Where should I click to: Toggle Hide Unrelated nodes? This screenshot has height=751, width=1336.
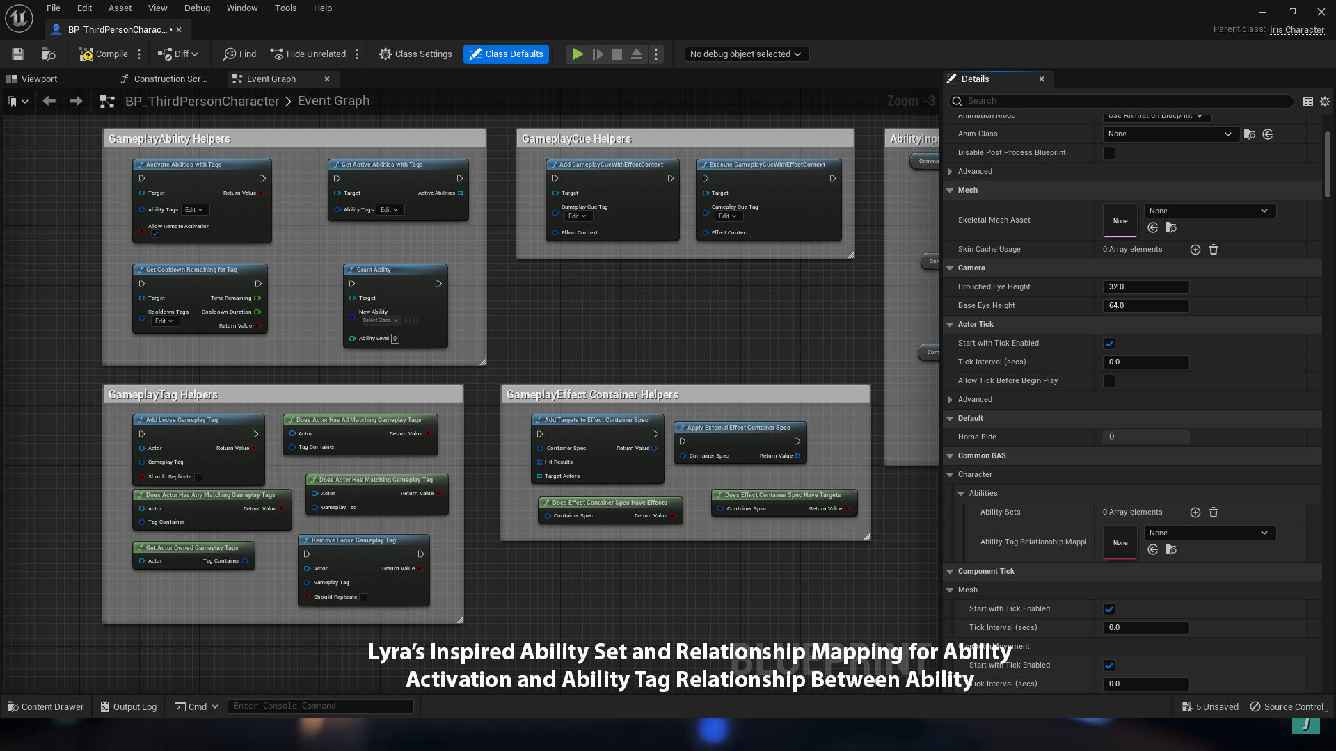coord(308,54)
